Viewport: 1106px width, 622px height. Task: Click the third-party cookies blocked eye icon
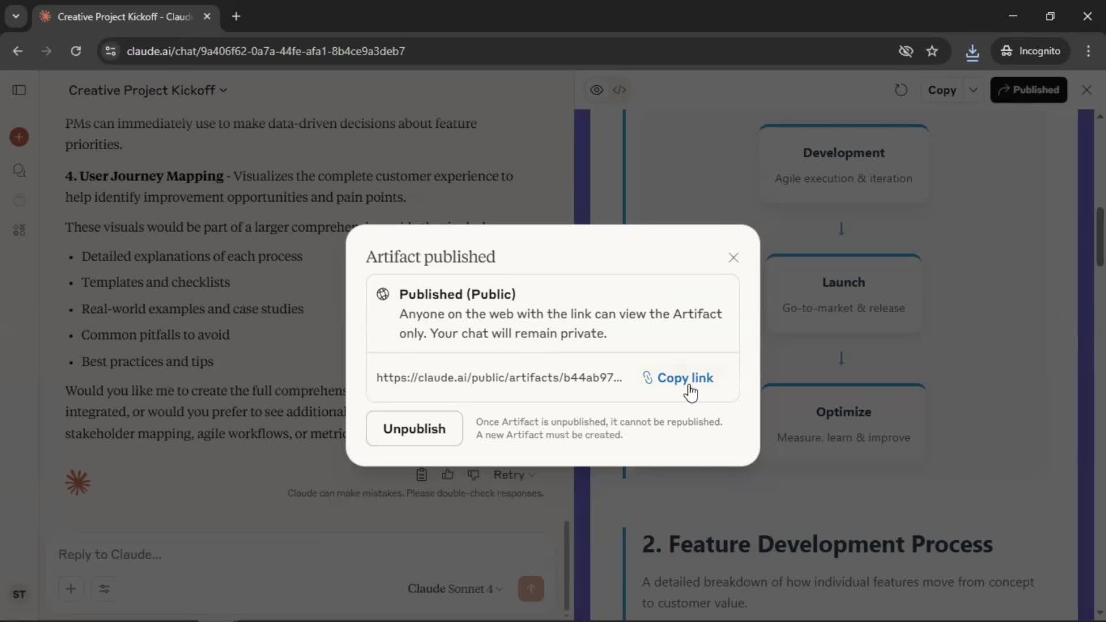906,51
